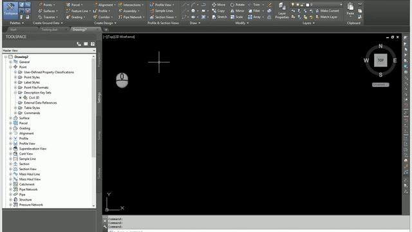Collapse the Description Key Sets folder
Viewport: 412px width, 232px height.
click(x=15, y=93)
